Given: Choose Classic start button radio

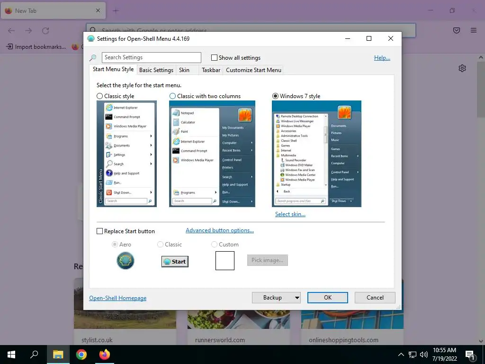Looking at the screenshot, I should pos(160,245).
